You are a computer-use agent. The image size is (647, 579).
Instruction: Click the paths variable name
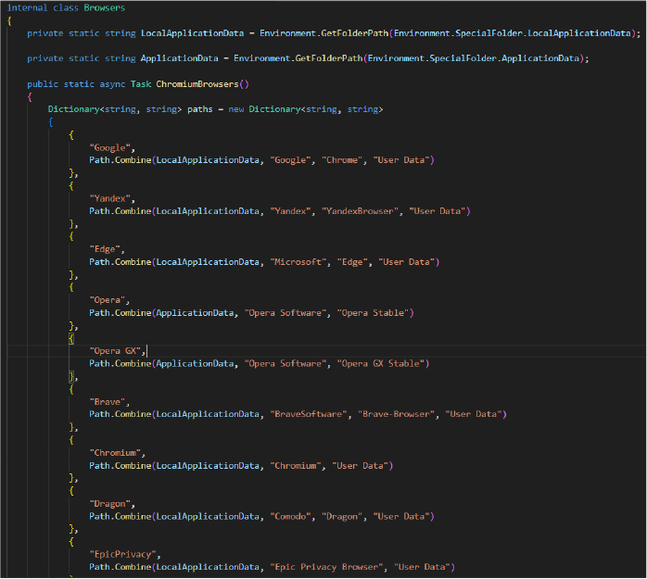(200, 109)
